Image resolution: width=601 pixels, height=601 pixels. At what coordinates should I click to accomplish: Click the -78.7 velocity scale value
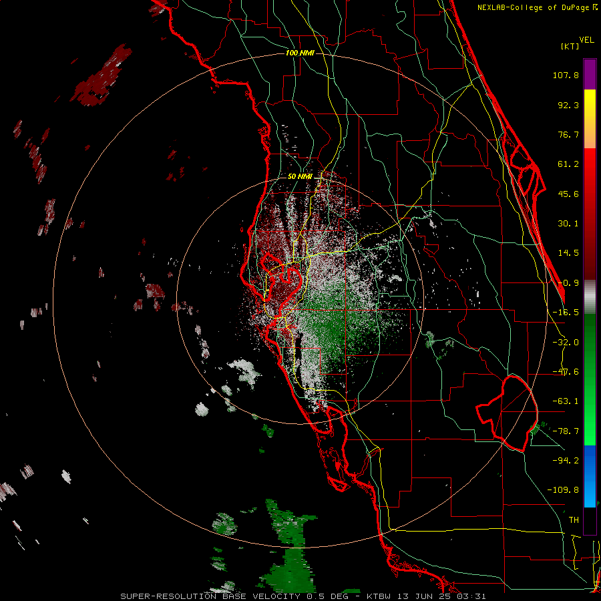566,431
